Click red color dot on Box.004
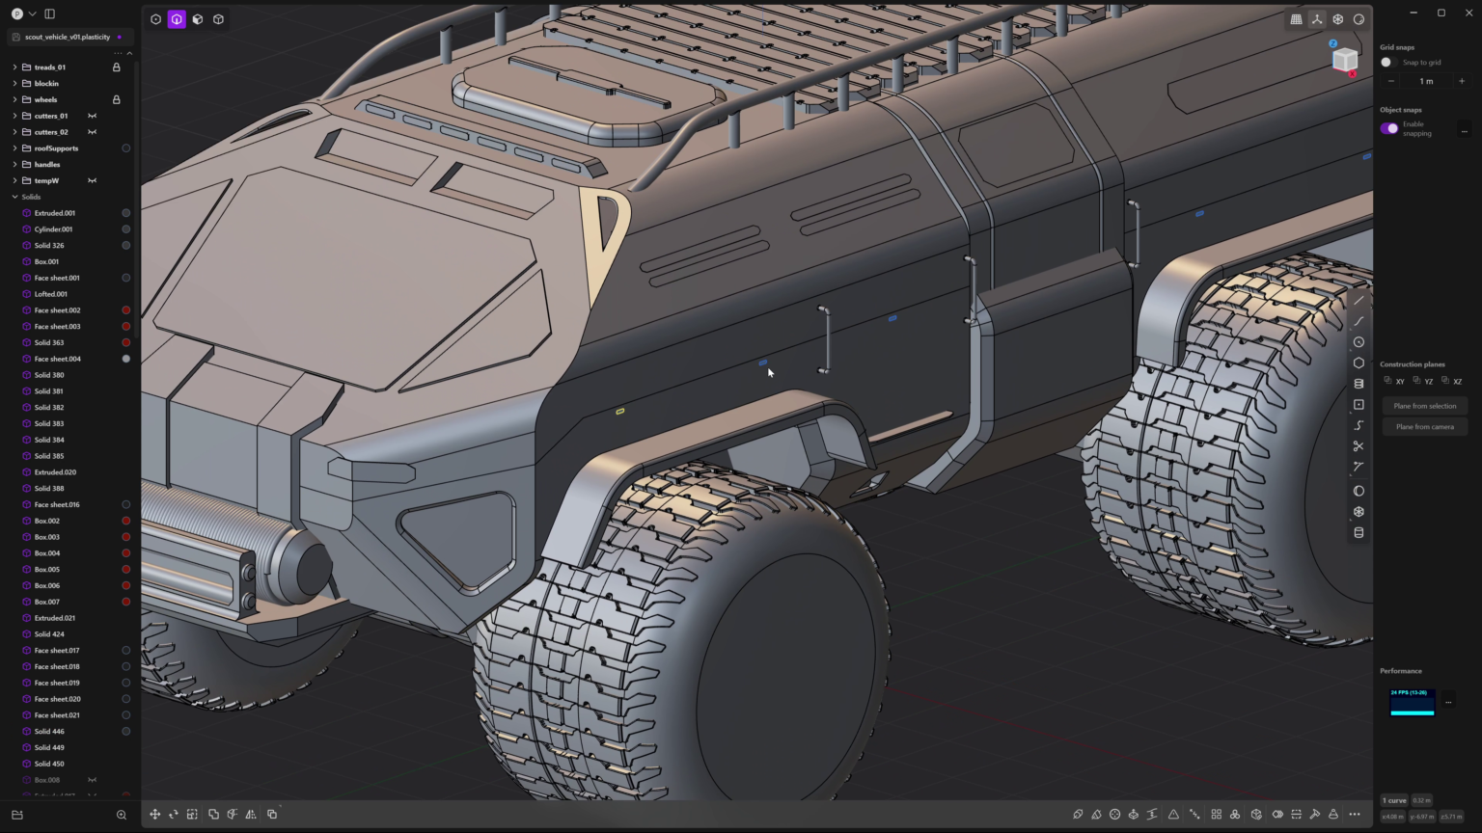The image size is (1482, 833). tap(125, 553)
